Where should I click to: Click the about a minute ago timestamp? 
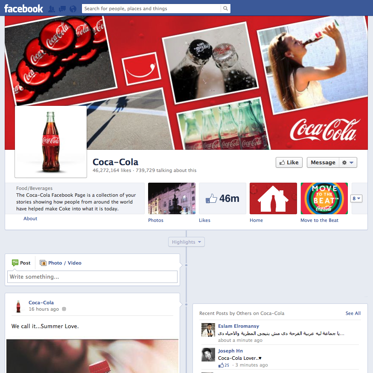pyautogui.click(x=240, y=340)
